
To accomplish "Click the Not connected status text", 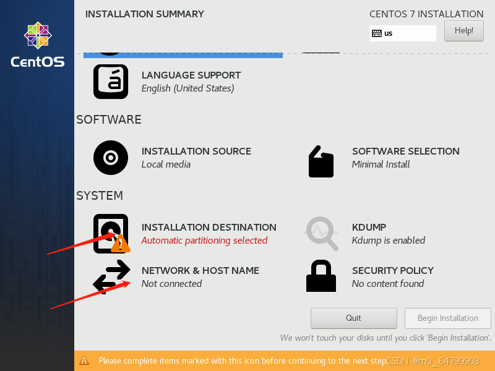I will (x=171, y=284).
